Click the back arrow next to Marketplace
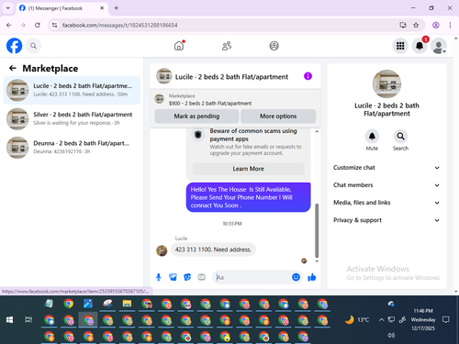Image resolution: width=459 pixels, height=344 pixels. point(13,68)
